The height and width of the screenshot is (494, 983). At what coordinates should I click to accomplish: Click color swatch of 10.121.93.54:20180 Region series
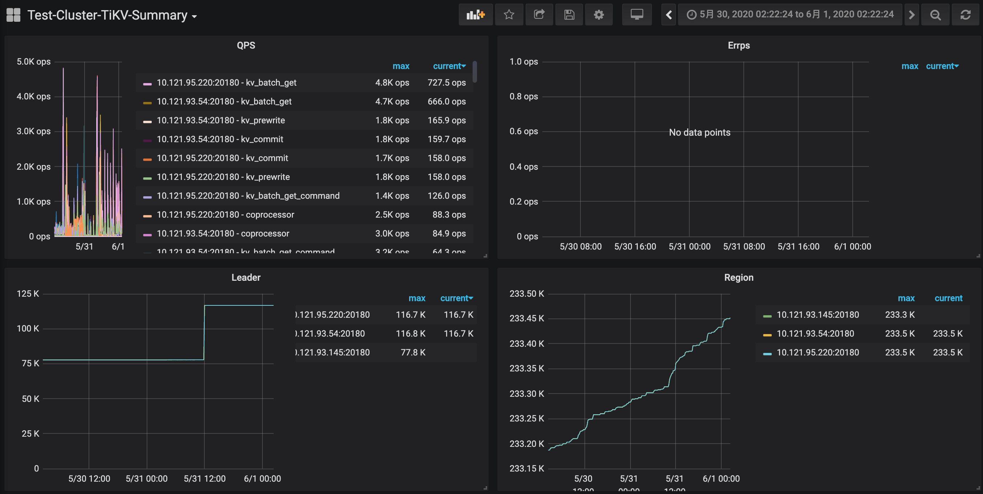tap(767, 335)
